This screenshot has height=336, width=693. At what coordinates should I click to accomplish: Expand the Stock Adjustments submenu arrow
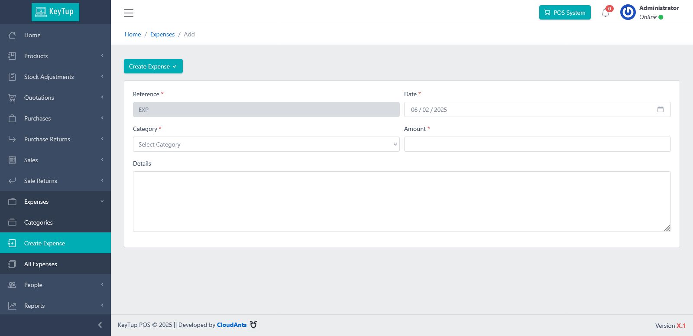(102, 76)
